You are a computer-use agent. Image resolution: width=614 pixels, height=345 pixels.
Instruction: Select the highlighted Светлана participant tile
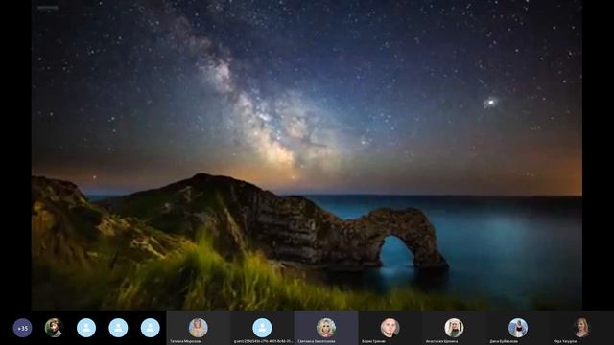click(326, 328)
